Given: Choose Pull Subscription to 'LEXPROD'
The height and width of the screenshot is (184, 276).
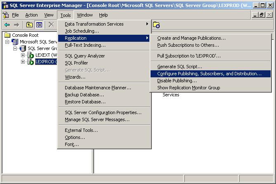Looking at the screenshot, I should coord(210,56).
